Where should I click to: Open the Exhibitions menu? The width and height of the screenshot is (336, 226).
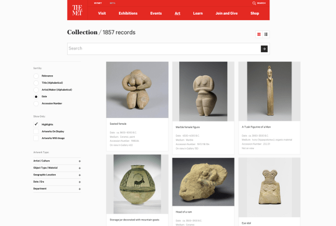pos(128,13)
